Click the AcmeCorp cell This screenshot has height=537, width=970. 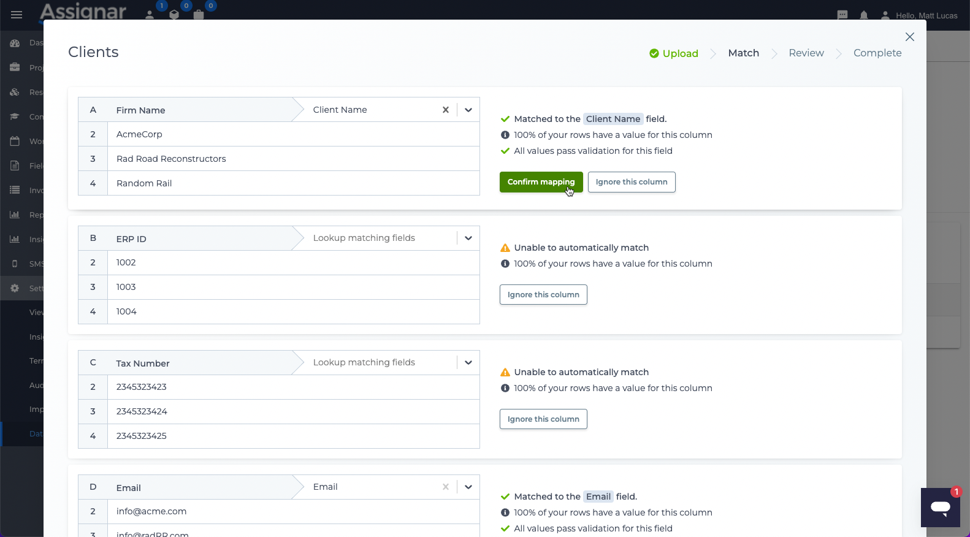click(x=294, y=134)
